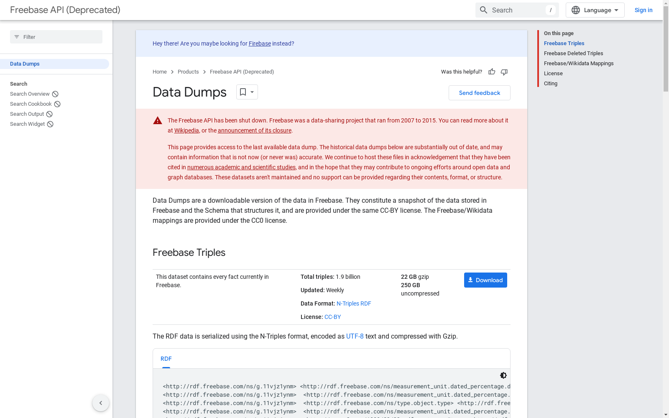669x418 pixels.
Task: Go to Home breadcrumb
Action: [160, 72]
